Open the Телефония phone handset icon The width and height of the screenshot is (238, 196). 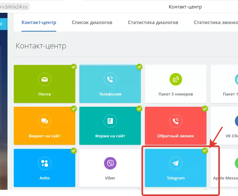[x=110, y=79]
